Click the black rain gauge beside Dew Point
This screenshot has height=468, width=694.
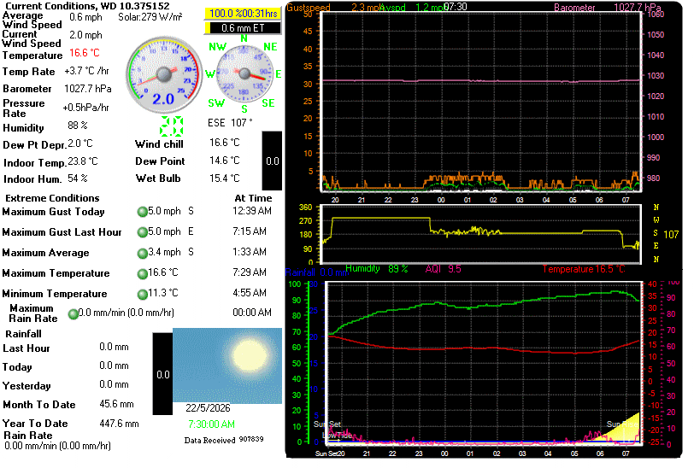[x=272, y=161]
